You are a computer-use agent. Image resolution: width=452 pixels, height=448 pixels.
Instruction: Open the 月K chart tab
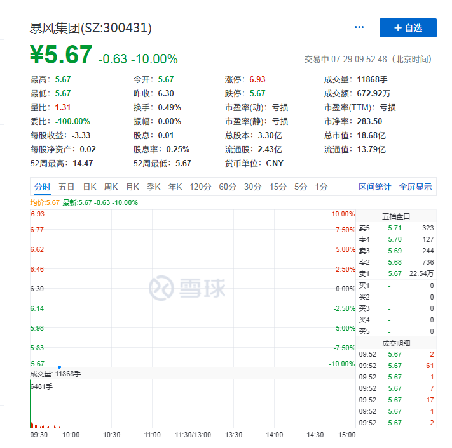tap(132, 187)
